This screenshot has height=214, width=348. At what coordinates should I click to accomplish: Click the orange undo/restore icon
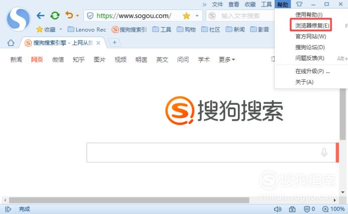pyautogui.click(x=69, y=15)
